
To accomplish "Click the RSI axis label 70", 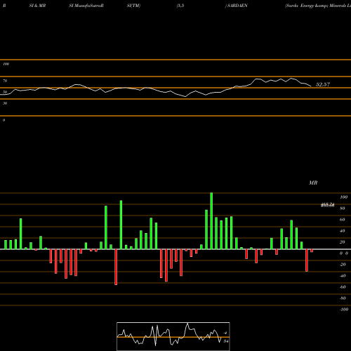I will [5, 81].
